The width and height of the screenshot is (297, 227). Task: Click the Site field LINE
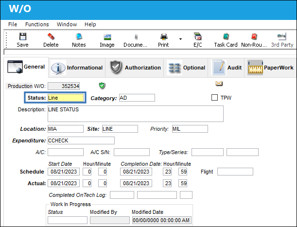120,129
